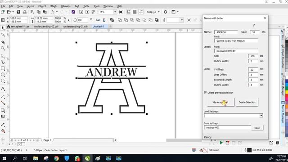Toggle the lock ratio button in property bar

[68, 20]
